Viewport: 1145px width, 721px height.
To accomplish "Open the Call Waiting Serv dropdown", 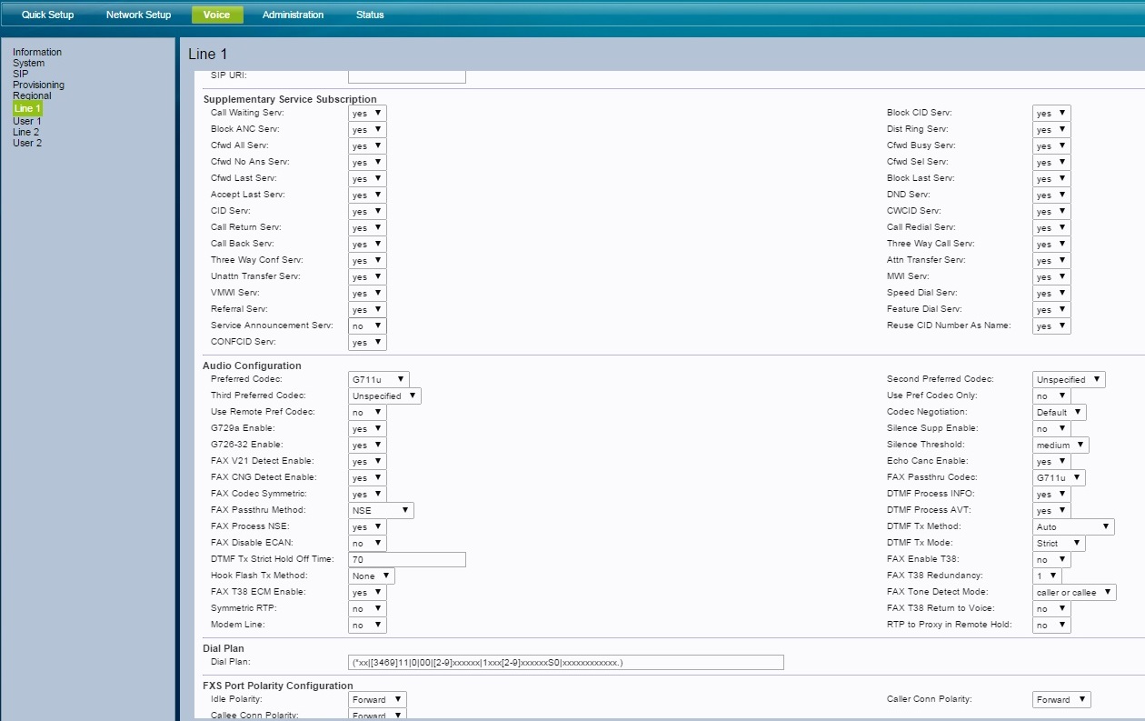I will (x=367, y=114).
